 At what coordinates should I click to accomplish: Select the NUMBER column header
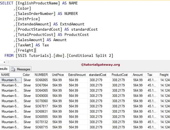pos(41,75)
